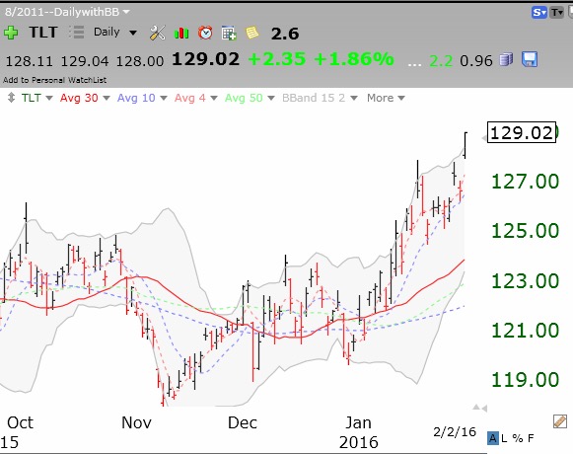Open the BBand 15 2 indicator menu
Screen dimensions: 573x454
tap(320, 98)
